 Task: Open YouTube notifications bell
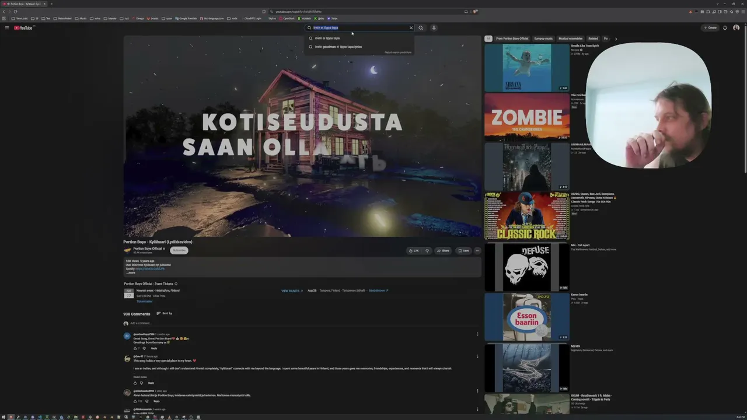(x=725, y=27)
